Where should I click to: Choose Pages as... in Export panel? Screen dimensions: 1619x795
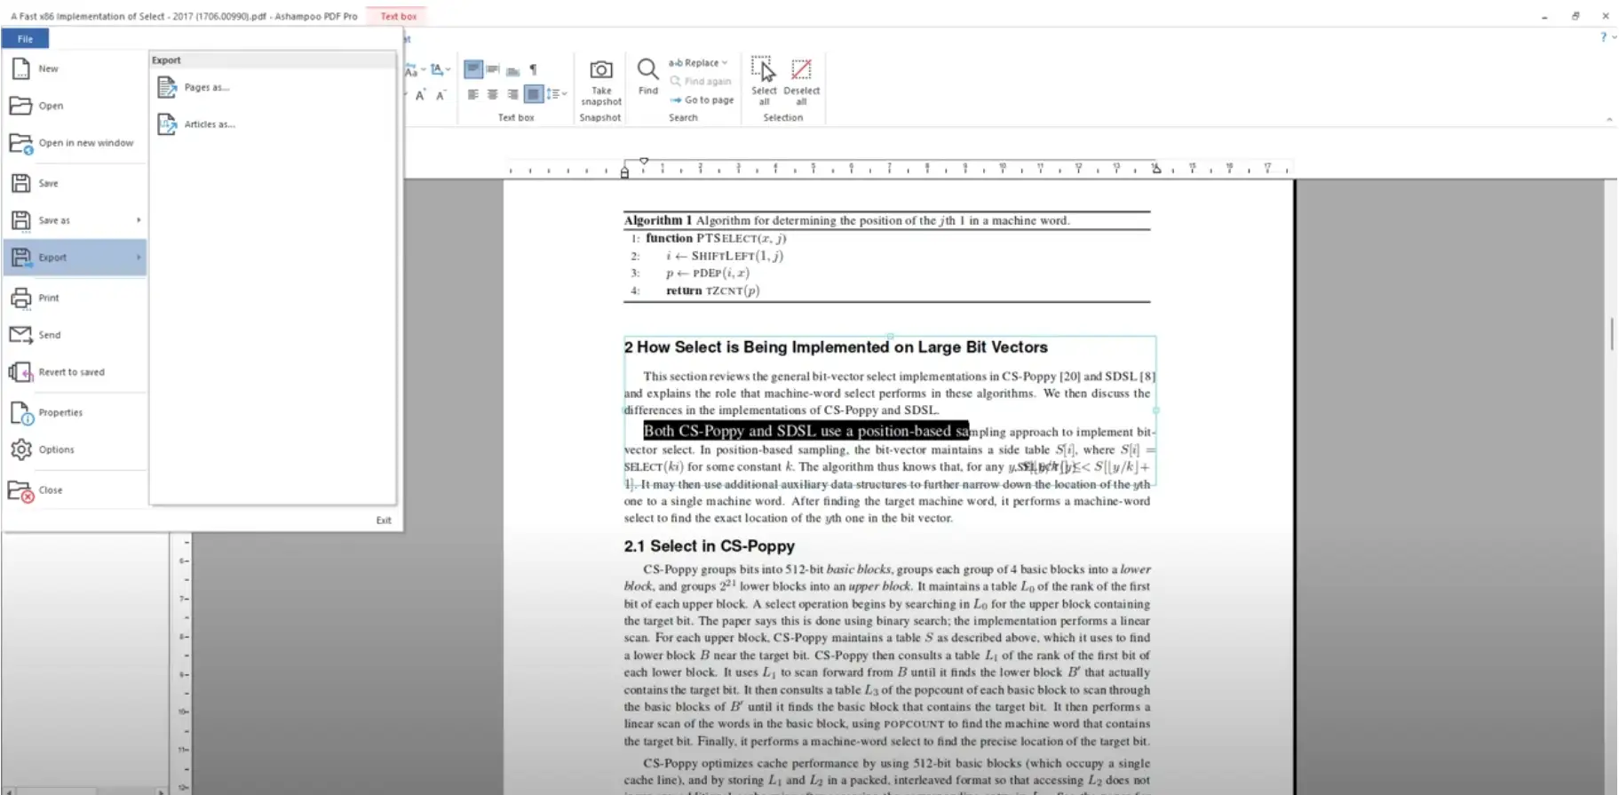[206, 87]
